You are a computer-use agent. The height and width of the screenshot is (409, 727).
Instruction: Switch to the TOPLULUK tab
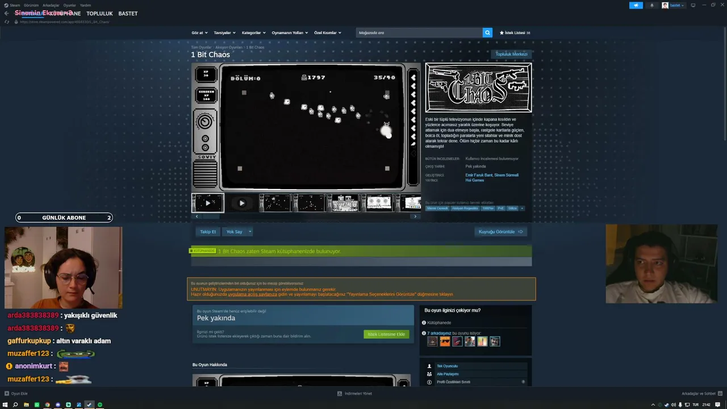point(99,14)
